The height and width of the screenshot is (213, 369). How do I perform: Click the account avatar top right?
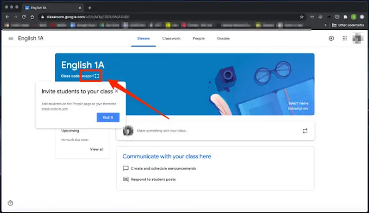click(357, 38)
